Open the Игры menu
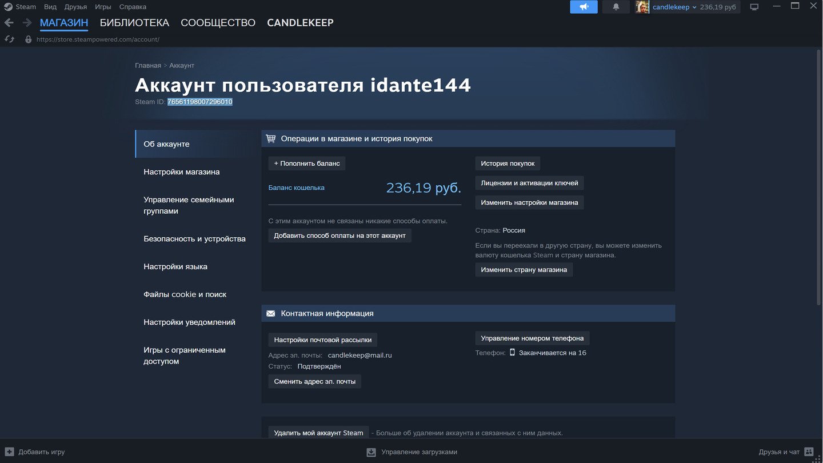The width and height of the screenshot is (823, 463). pyautogui.click(x=103, y=7)
